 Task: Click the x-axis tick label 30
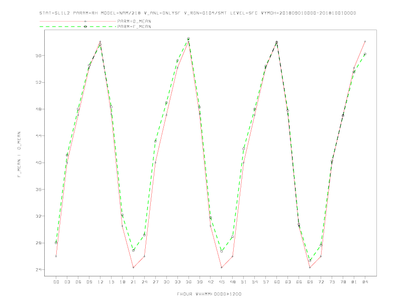click(x=166, y=282)
